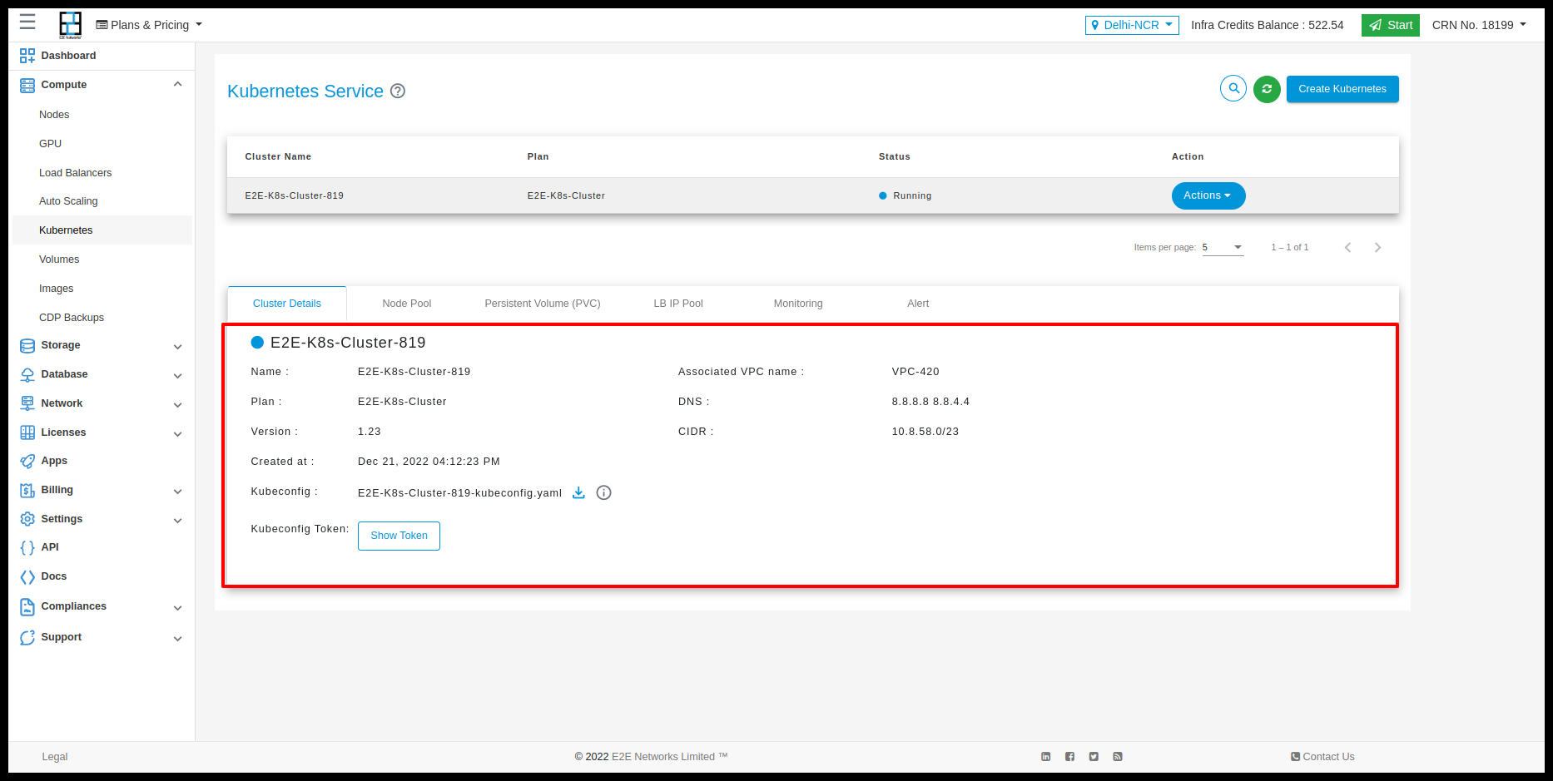Click the API braces icon
The image size is (1553, 781).
(27, 547)
